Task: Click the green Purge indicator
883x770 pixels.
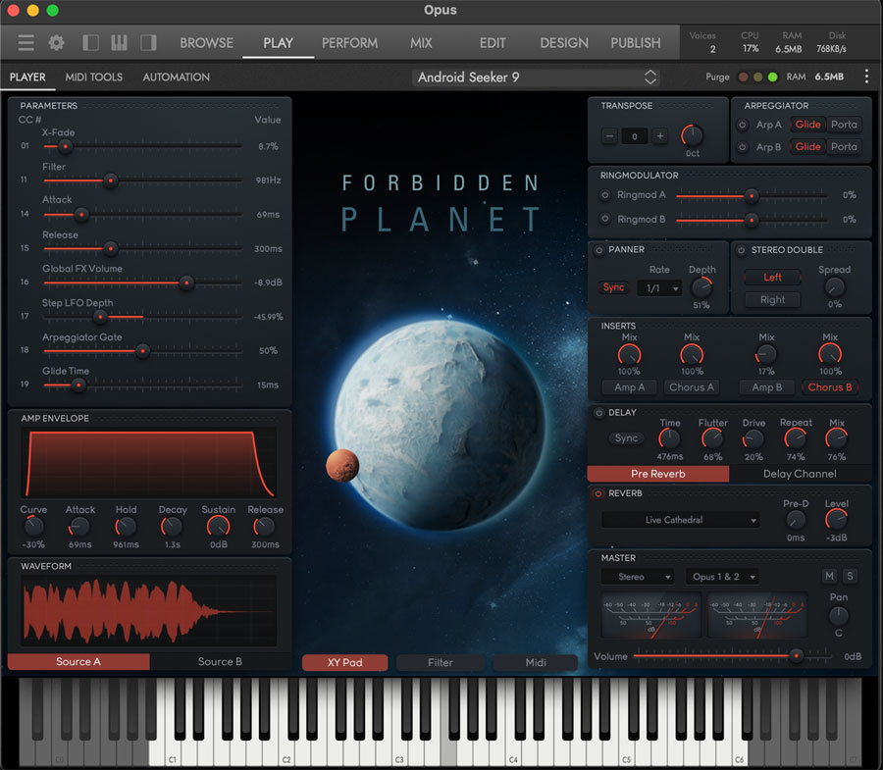Action: (x=773, y=77)
